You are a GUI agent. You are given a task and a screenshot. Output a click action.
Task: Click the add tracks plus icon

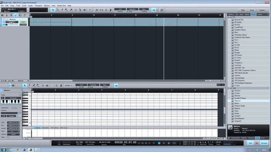[x=11, y=15]
